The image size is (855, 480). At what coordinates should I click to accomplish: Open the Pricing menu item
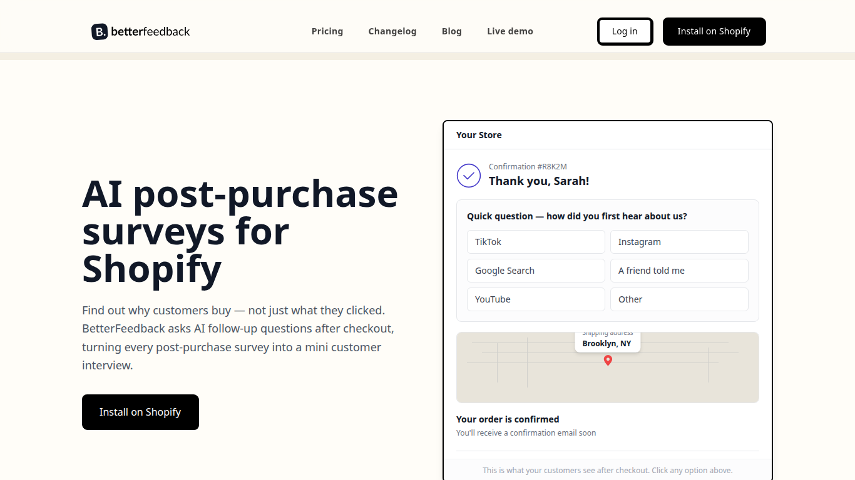coord(327,31)
